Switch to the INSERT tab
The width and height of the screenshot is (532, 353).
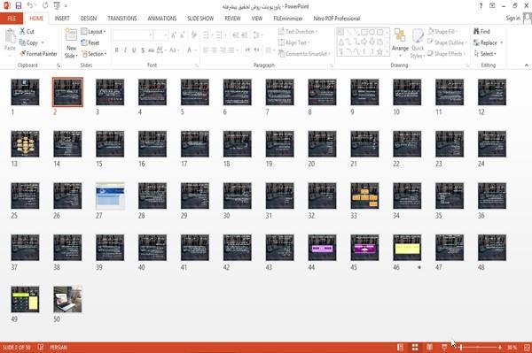click(x=62, y=19)
